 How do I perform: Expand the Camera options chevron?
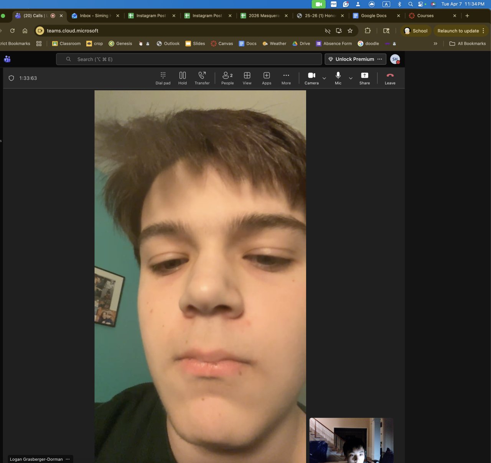[x=324, y=78]
